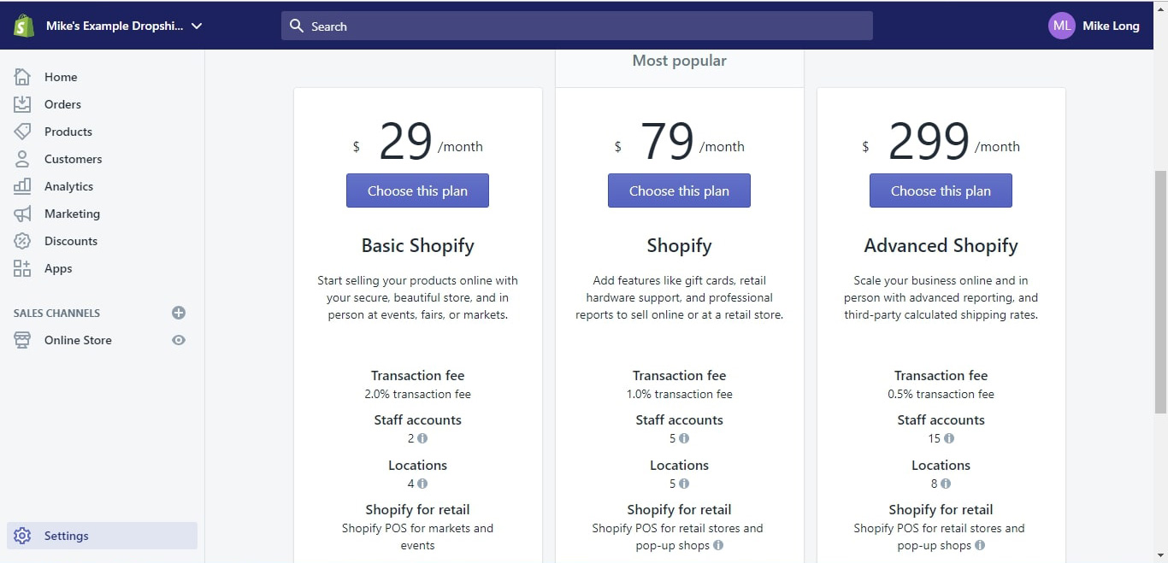Screen dimensions: 1168x563
Task: Click the Apps grid icon
Action: pos(22,268)
